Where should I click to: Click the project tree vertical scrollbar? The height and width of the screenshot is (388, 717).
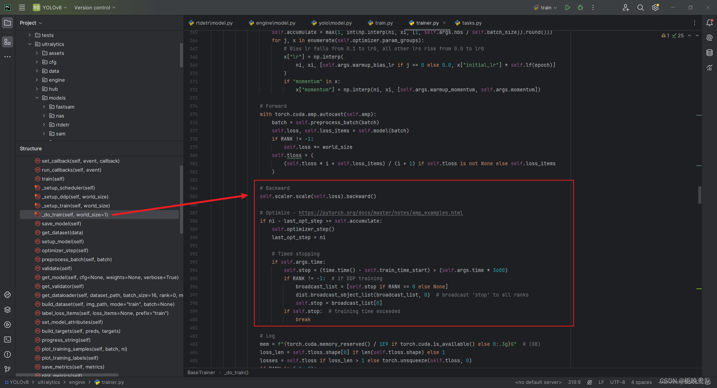click(181, 55)
